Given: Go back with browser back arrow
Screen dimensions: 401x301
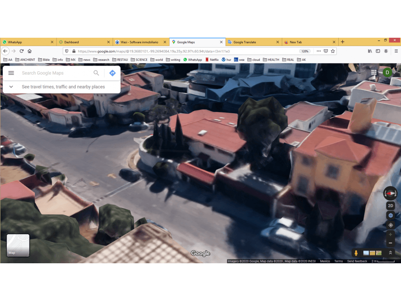Looking at the screenshot, I should (5, 51).
